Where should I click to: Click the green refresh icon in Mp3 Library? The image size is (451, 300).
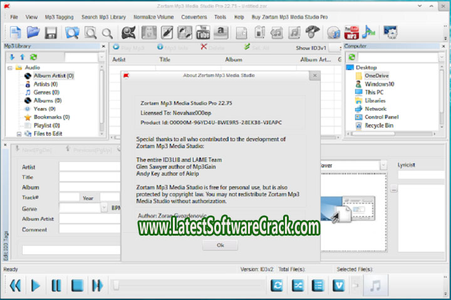33,57
